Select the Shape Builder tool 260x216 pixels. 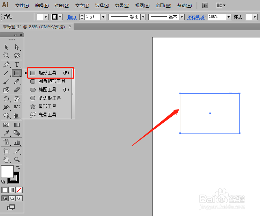click(6, 116)
